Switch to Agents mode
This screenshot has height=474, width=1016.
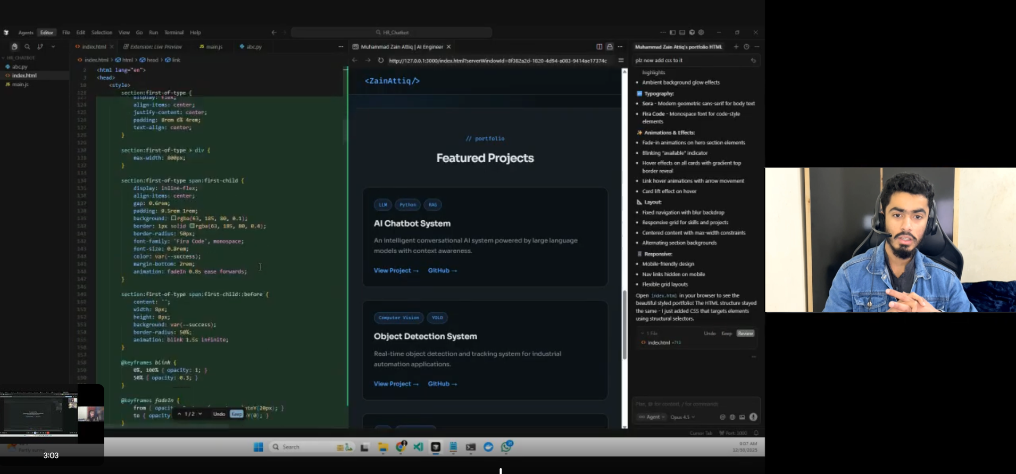coord(26,32)
